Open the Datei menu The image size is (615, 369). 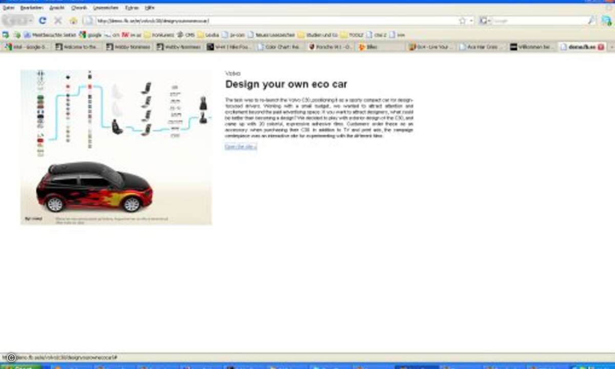8,8
